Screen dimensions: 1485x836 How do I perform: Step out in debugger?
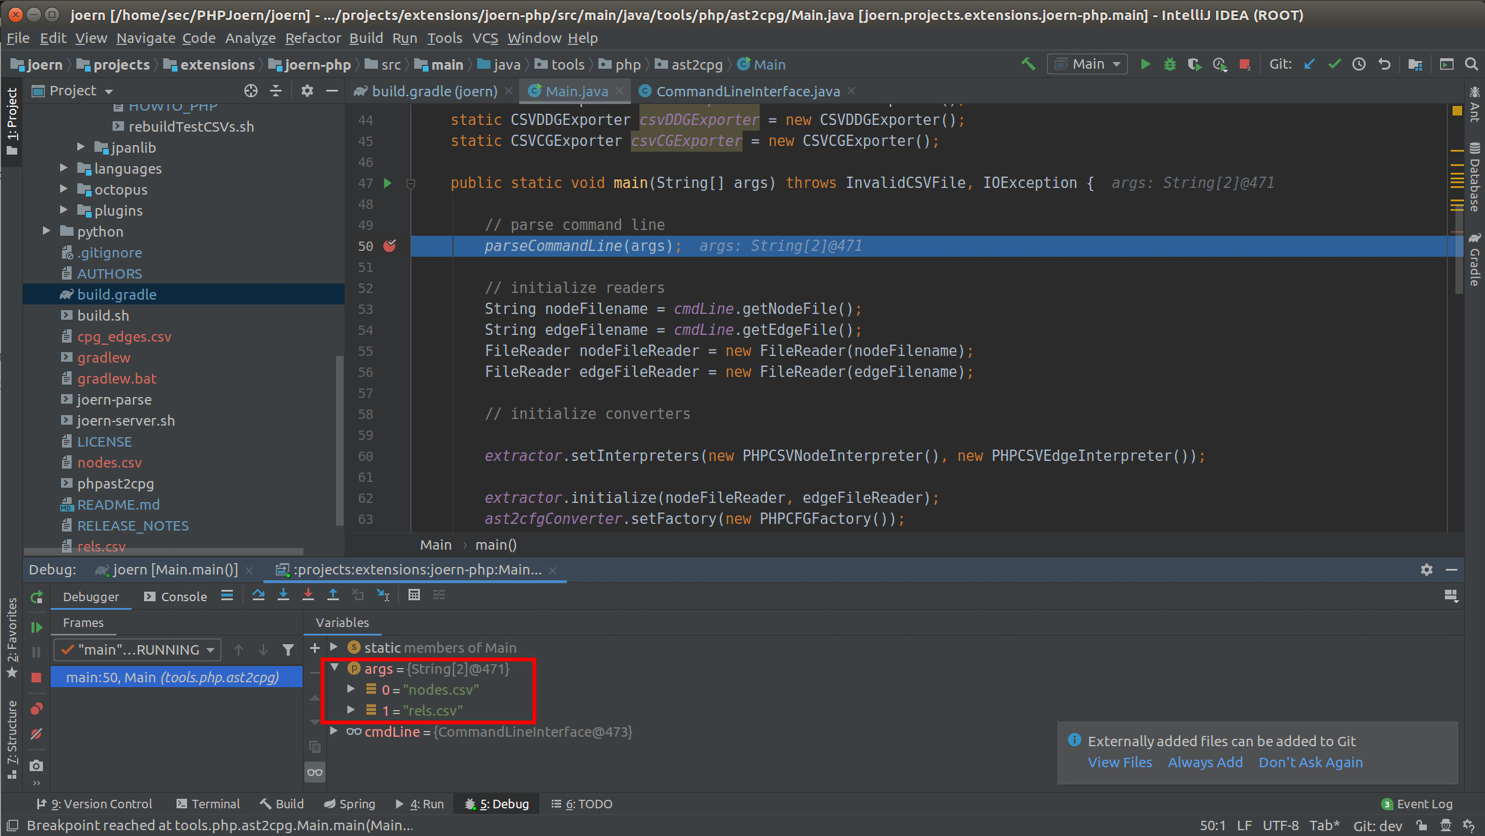pyautogui.click(x=333, y=595)
